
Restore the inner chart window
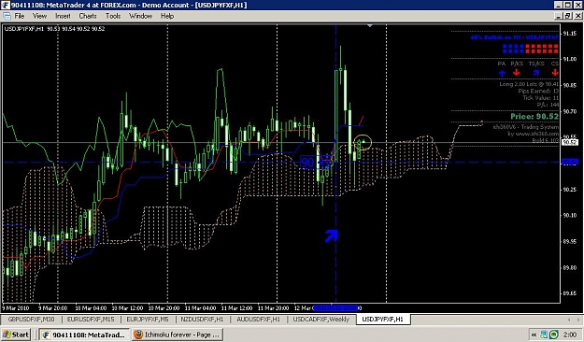567,16
